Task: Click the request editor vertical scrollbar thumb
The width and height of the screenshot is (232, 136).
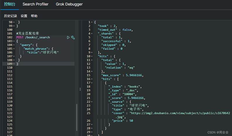Action: pos(77,117)
